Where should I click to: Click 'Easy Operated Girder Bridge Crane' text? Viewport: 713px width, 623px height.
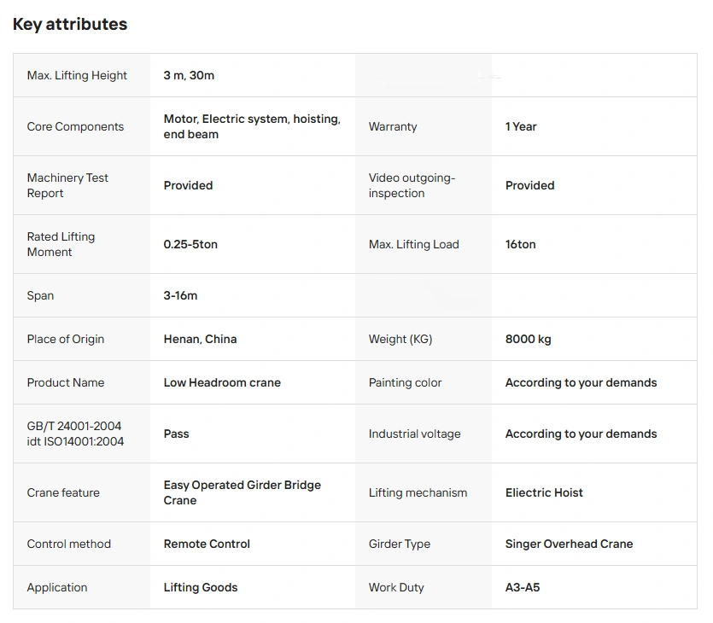[x=242, y=492]
